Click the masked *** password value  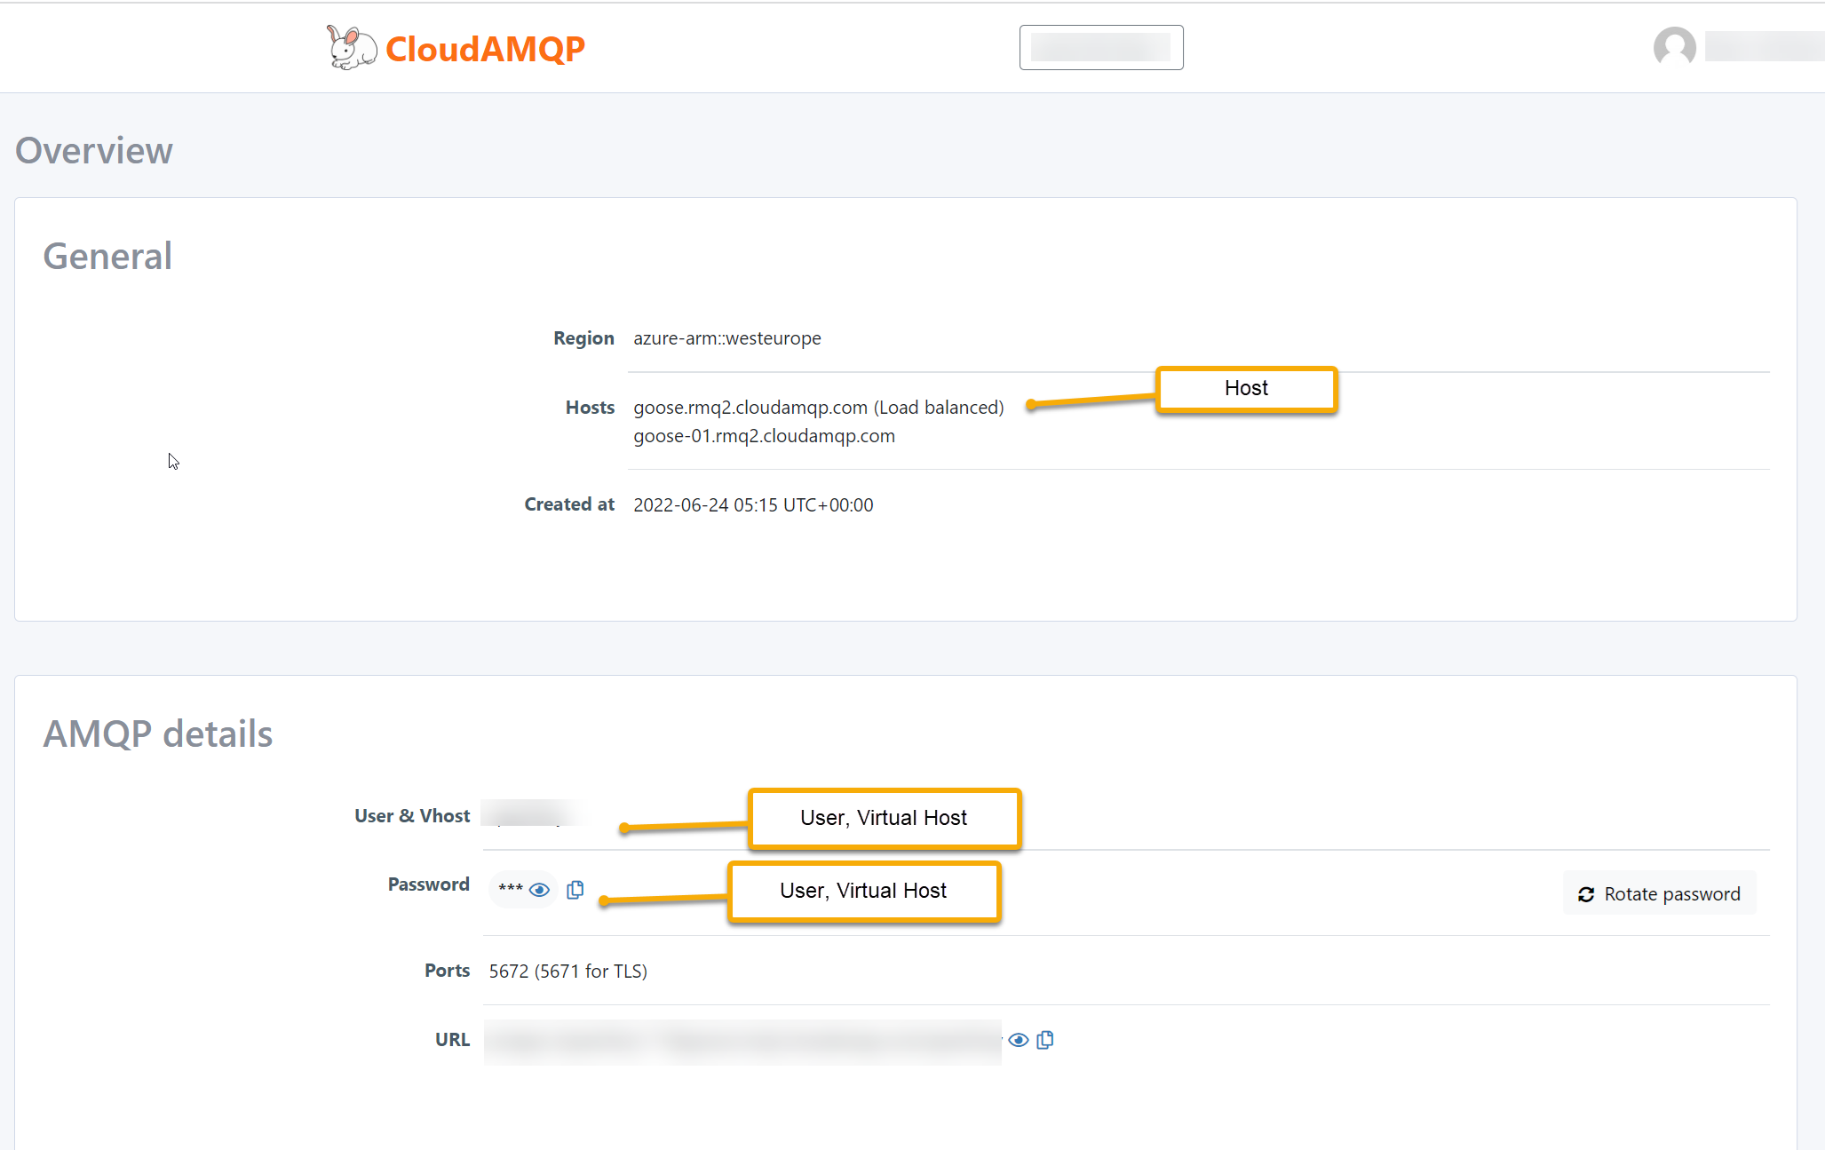coord(510,889)
